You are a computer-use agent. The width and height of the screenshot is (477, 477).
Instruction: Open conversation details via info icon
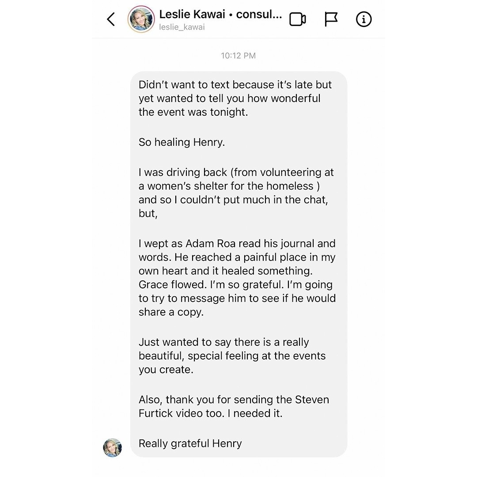(x=363, y=19)
